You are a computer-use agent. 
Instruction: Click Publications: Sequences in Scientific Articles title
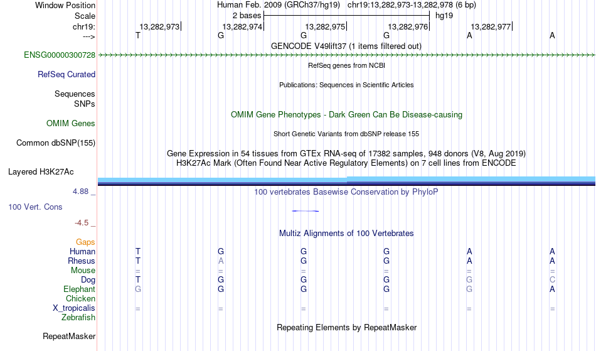click(346, 85)
